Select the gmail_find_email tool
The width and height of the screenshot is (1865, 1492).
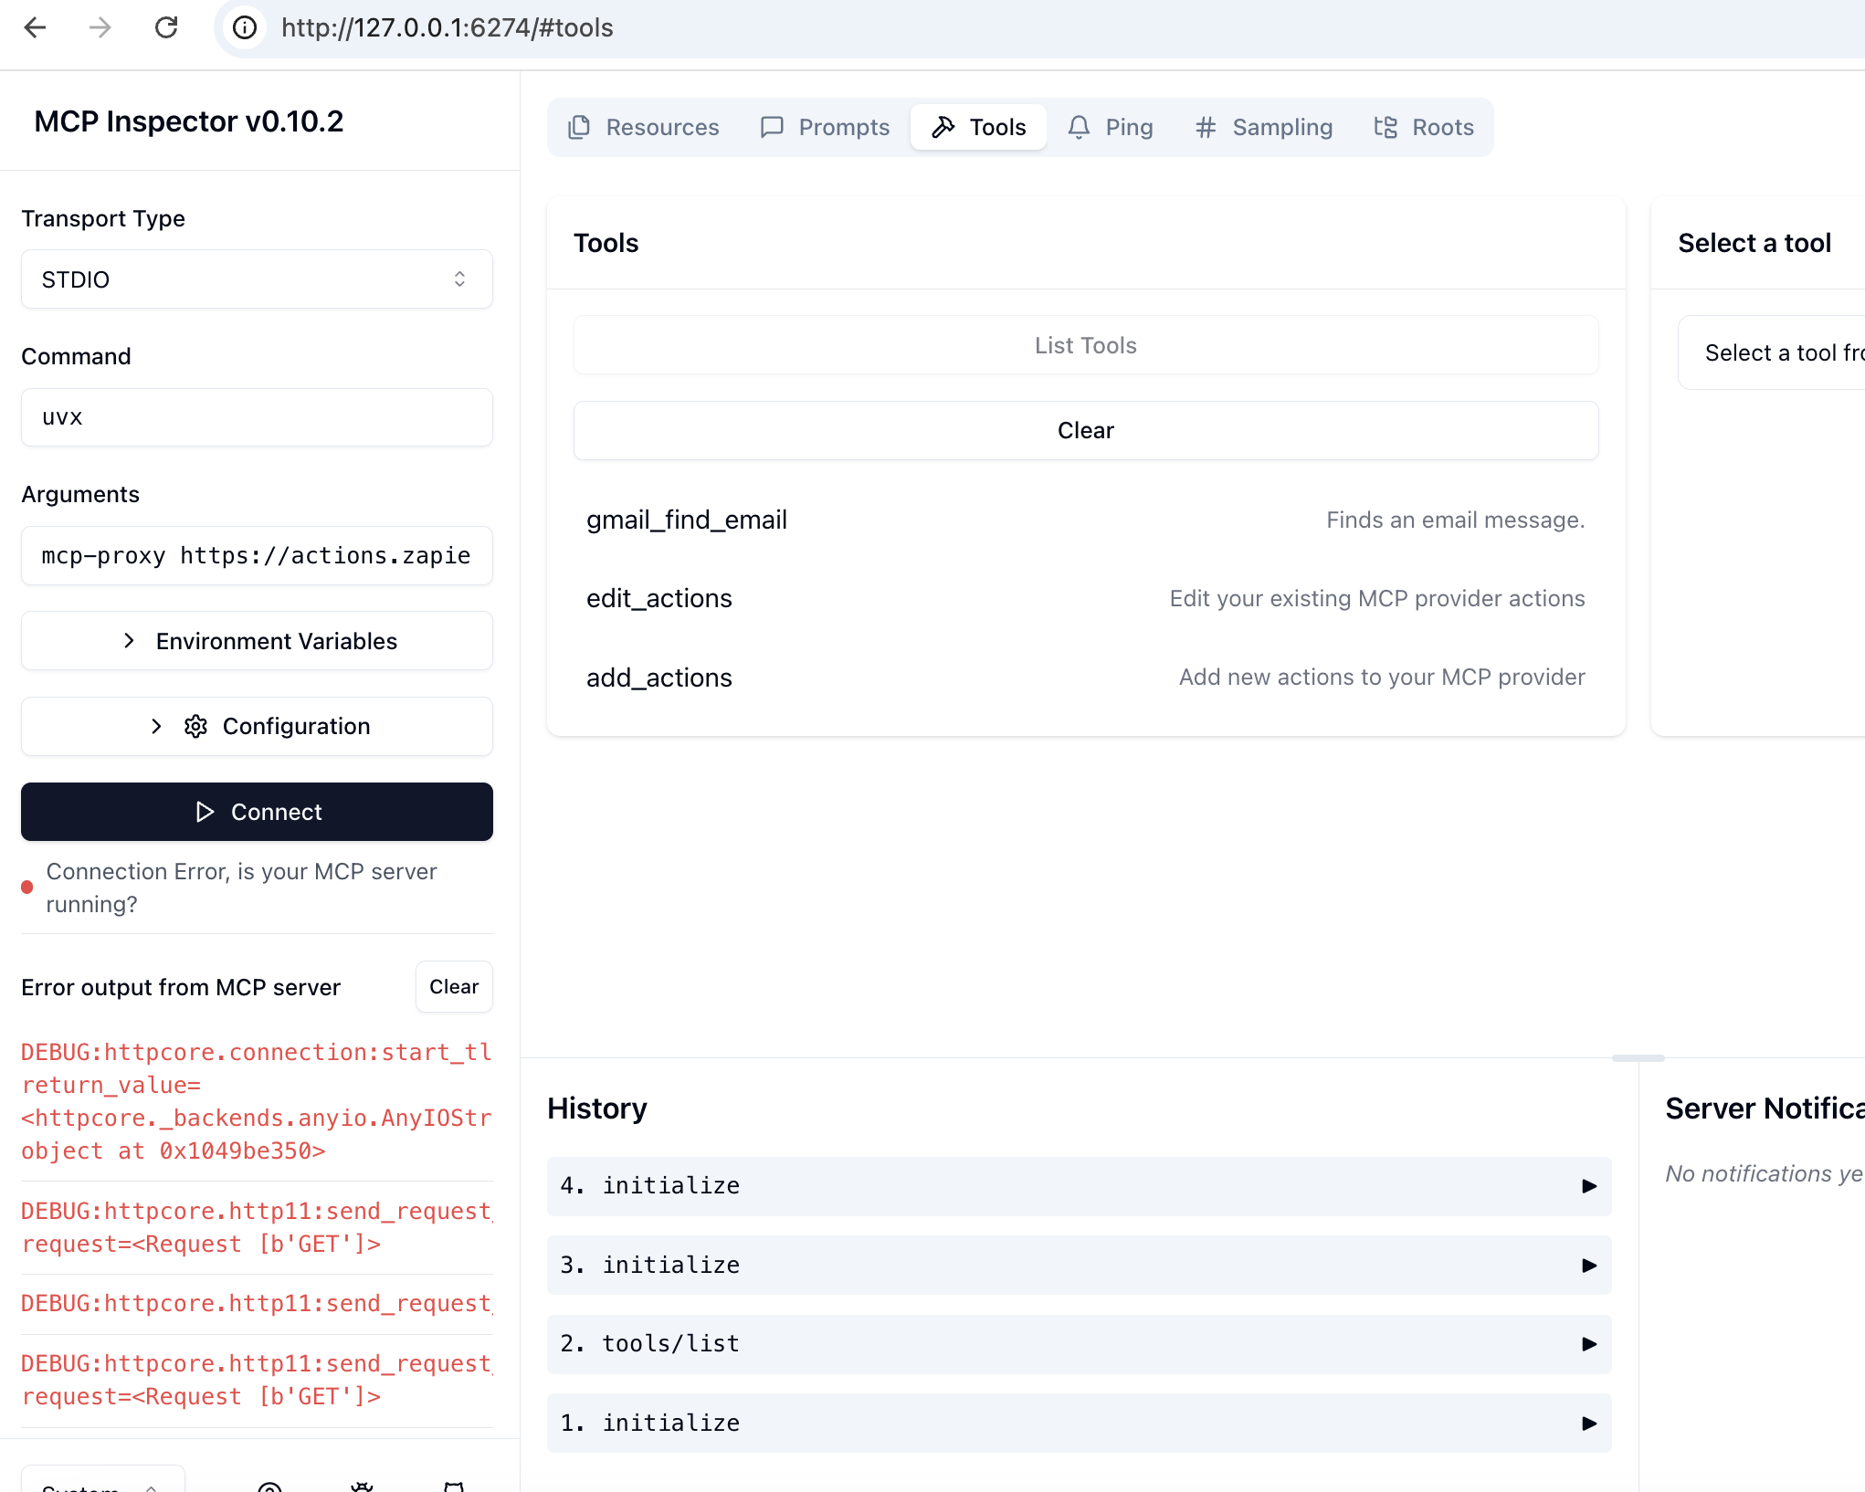tap(687, 520)
